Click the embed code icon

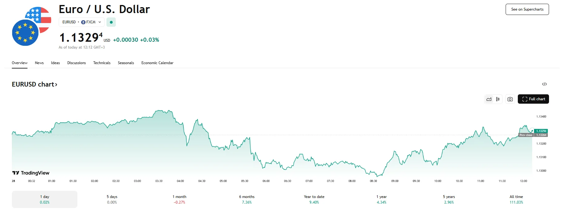[x=544, y=84]
